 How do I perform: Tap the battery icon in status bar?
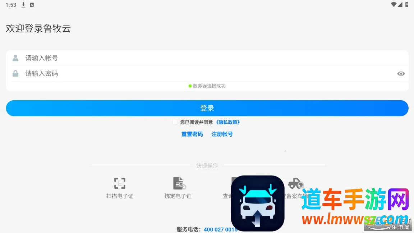tap(407, 5)
